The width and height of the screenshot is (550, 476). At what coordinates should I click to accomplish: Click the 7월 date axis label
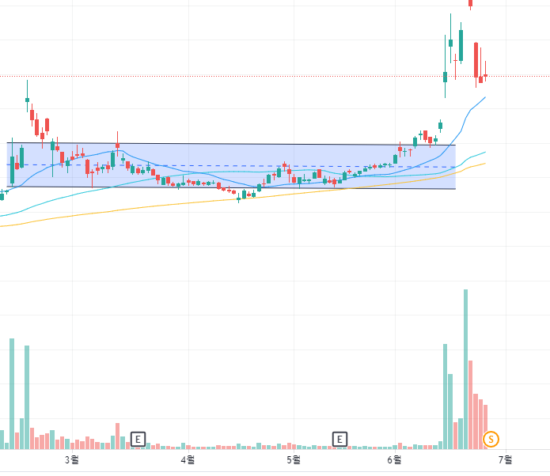click(x=506, y=459)
